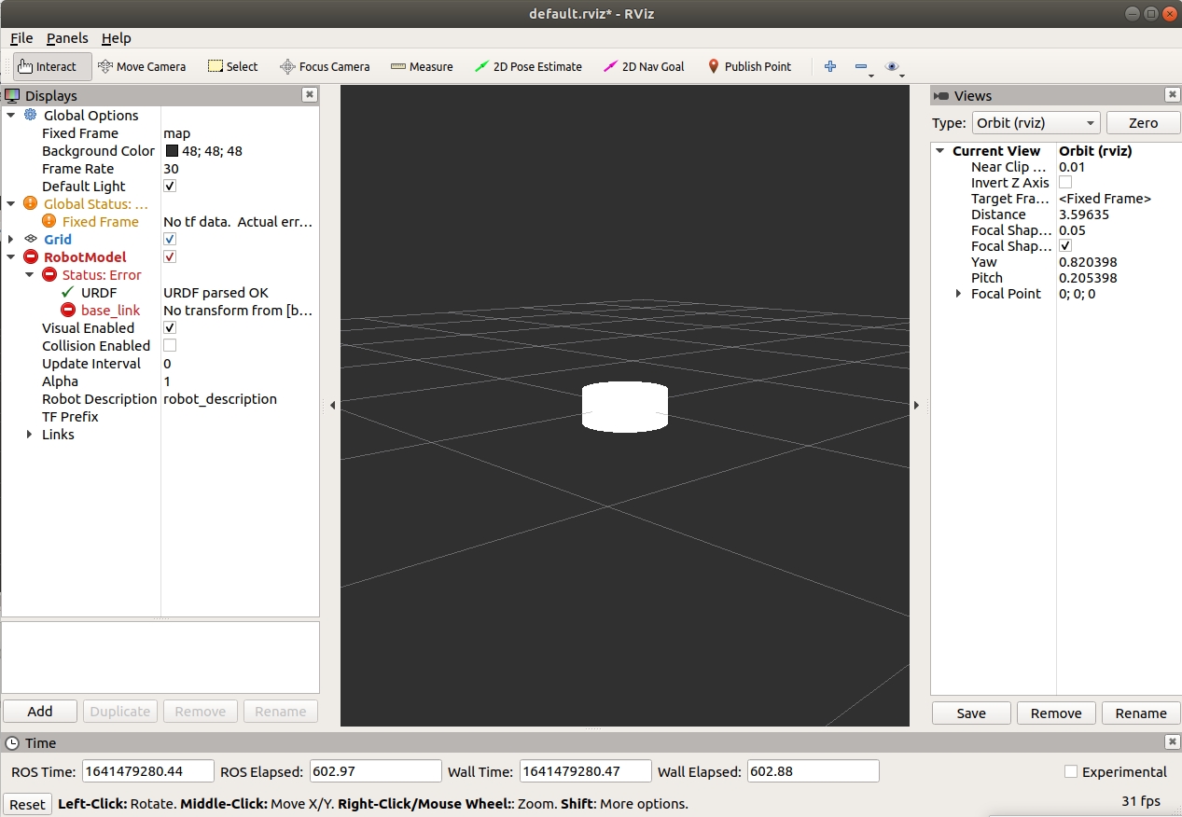Expand the Focal Point property

click(x=958, y=294)
